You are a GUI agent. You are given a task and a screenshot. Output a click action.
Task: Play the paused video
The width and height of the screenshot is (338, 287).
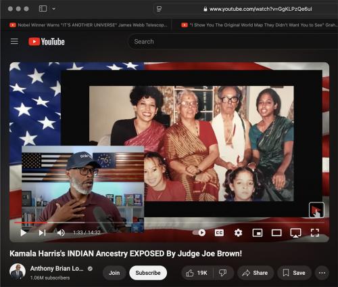(x=24, y=233)
